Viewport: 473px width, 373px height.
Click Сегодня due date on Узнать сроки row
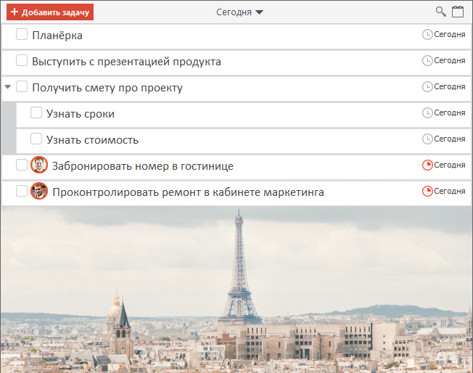(x=450, y=113)
